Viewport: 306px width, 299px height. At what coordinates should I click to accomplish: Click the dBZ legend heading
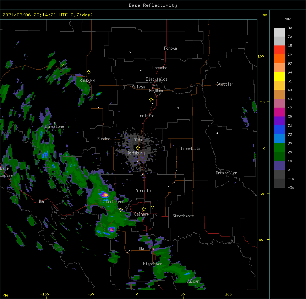coord(288,19)
